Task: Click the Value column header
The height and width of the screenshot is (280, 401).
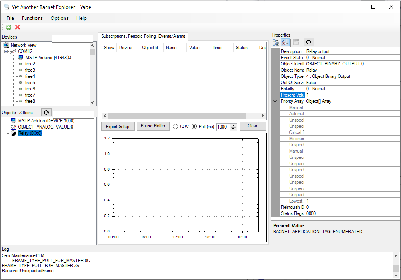Action: pyautogui.click(x=198, y=48)
